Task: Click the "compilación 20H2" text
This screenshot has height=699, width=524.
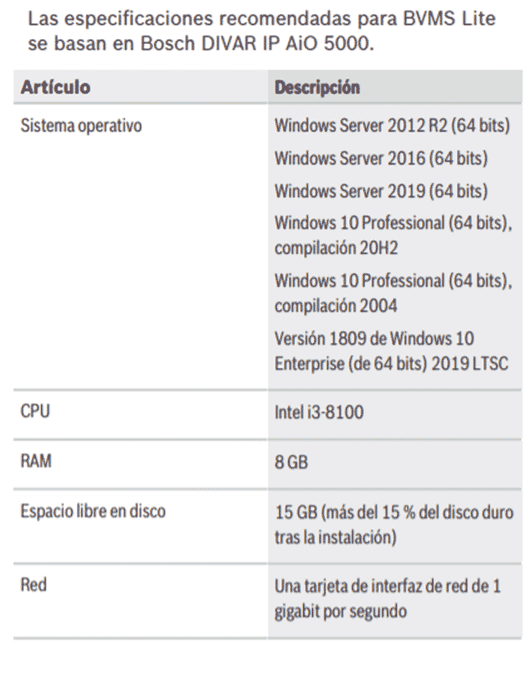Action: pos(336,248)
